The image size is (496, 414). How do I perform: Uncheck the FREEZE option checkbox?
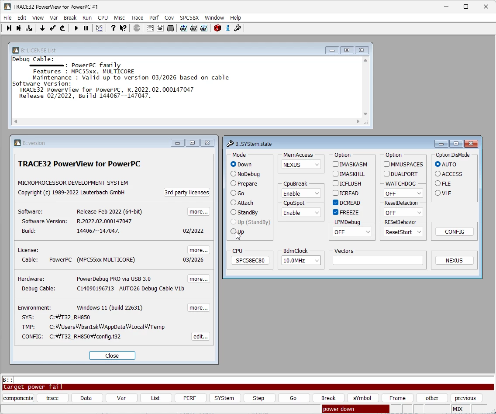[336, 212]
